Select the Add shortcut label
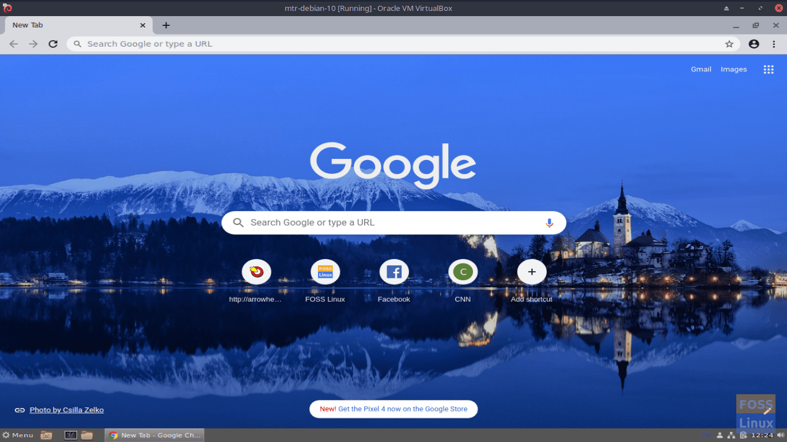Screen dimensions: 787x442 532,299
